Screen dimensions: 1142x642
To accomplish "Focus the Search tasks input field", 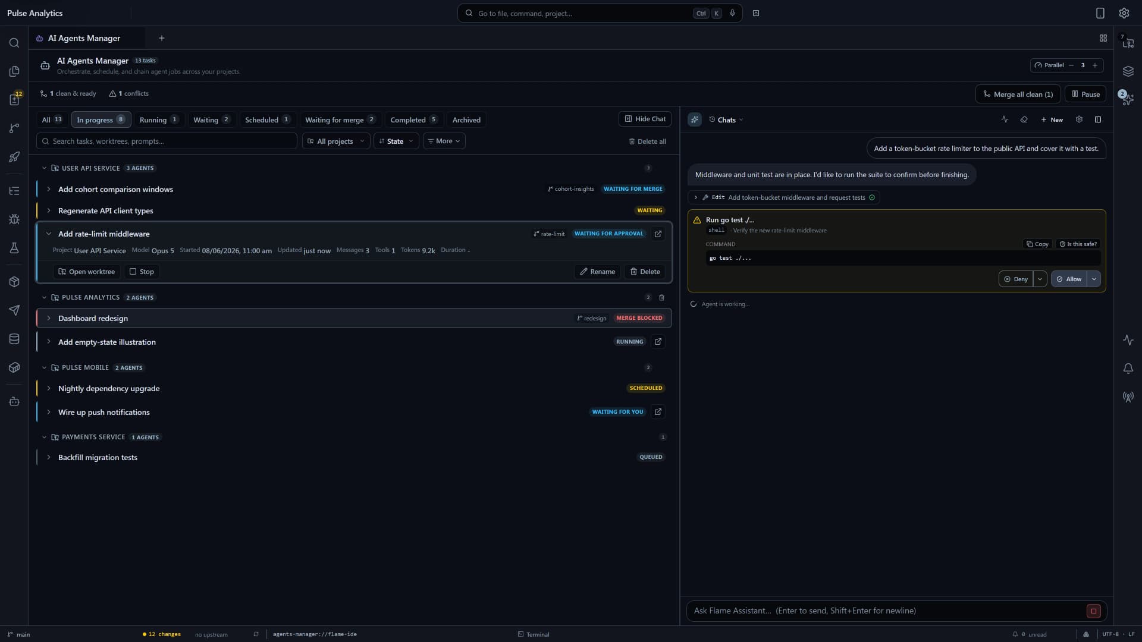I will click(167, 141).
